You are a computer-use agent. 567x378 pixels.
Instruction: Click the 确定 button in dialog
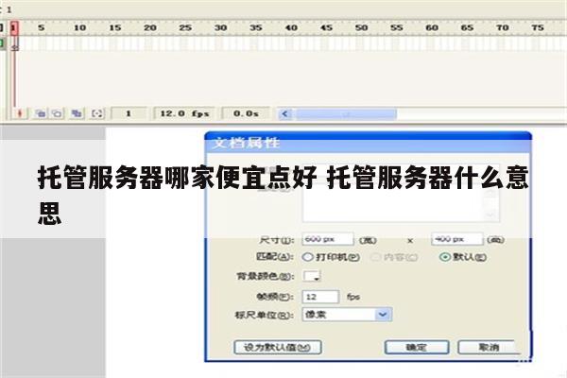click(x=417, y=347)
